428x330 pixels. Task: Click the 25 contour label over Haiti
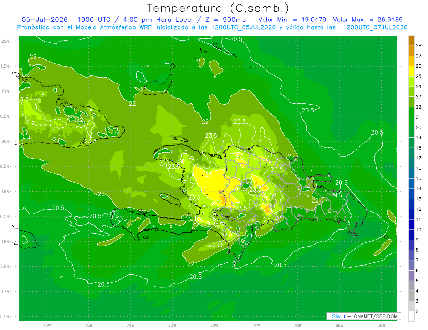(209, 175)
